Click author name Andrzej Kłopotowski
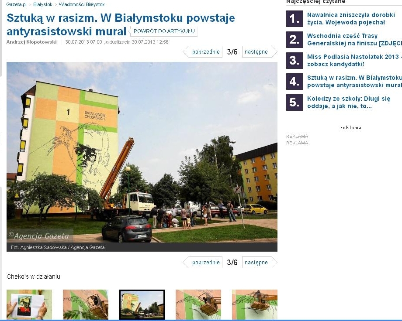402x321 pixels. [31, 42]
